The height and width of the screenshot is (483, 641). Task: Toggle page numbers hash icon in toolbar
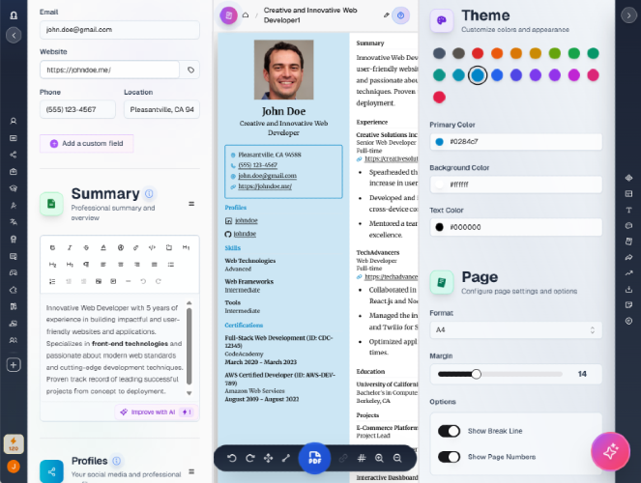click(362, 458)
